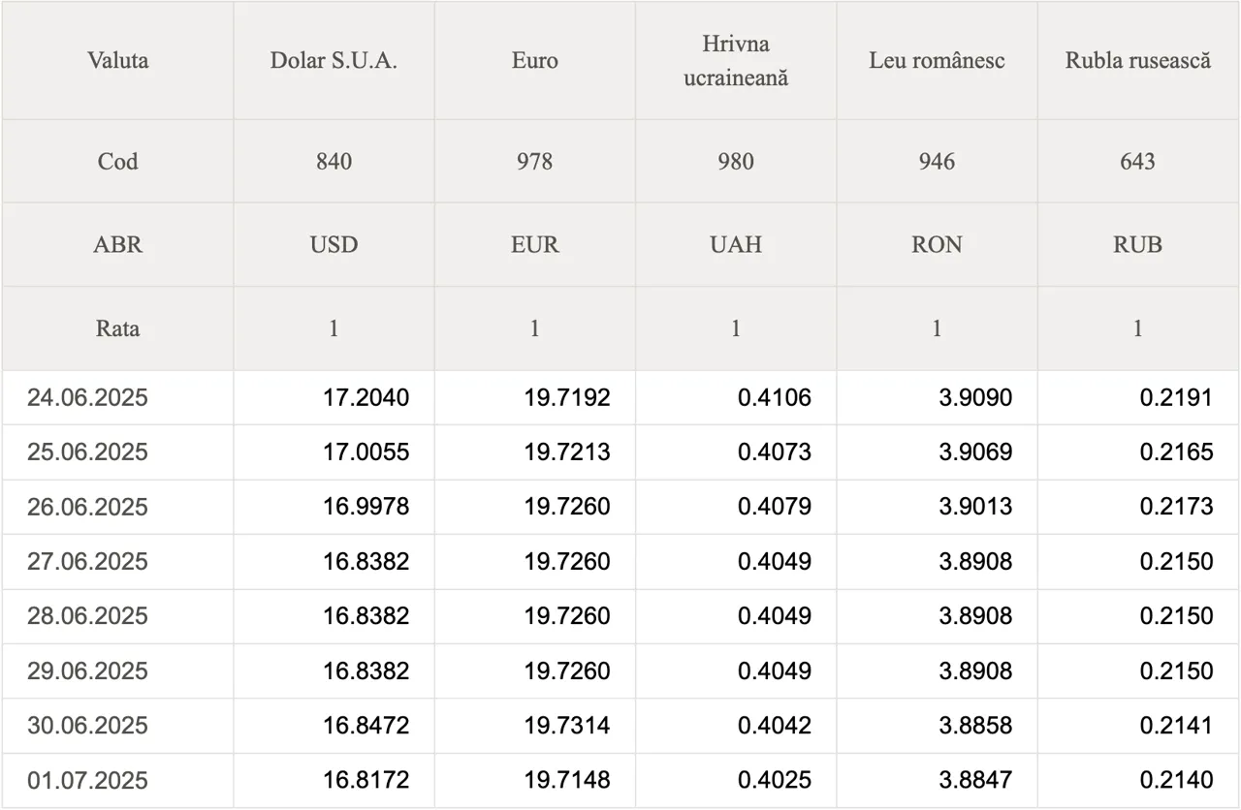Click the Valuta header cell

tap(117, 60)
